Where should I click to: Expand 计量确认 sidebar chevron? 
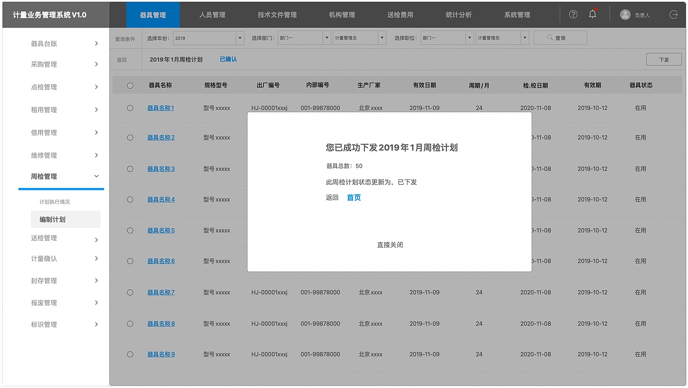pyautogui.click(x=96, y=258)
